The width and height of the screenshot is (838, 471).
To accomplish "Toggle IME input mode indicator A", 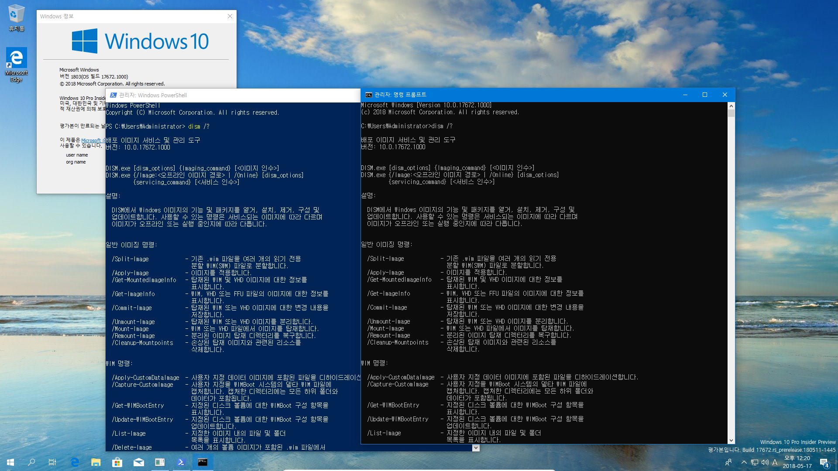I will (x=775, y=462).
